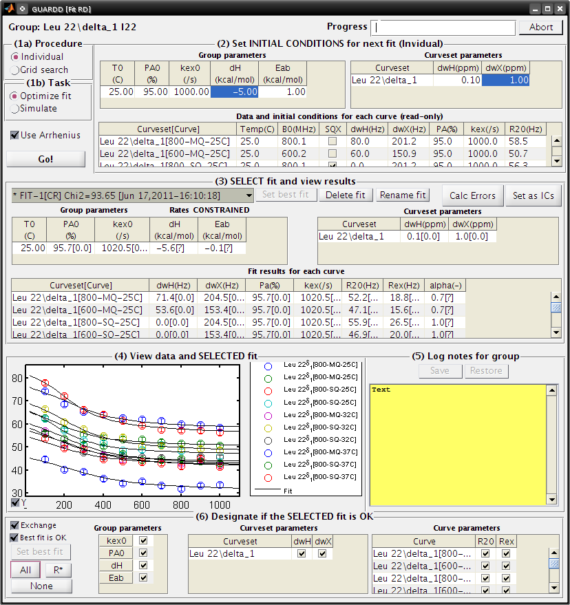This screenshot has width=570, height=605.
Task: Click the Rename fit button
Action: [403, 195]
